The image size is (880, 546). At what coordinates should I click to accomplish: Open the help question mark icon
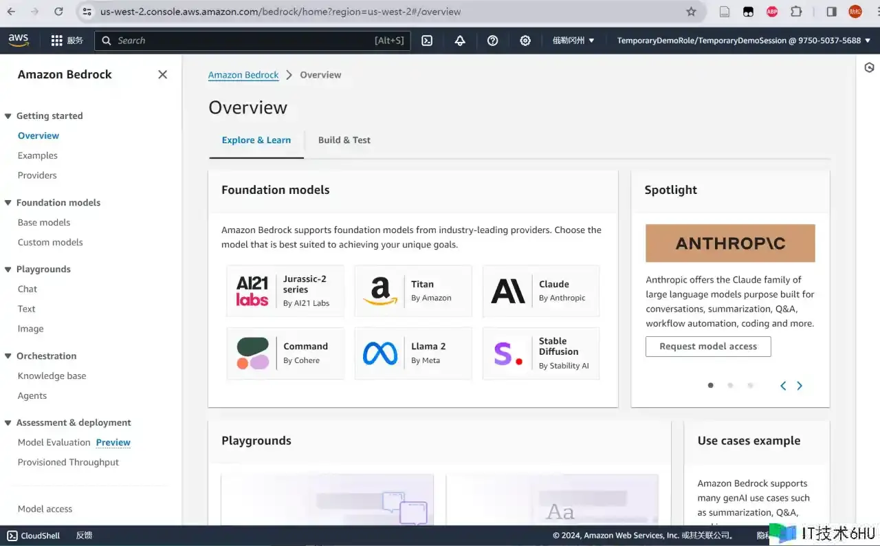[492, 41]
